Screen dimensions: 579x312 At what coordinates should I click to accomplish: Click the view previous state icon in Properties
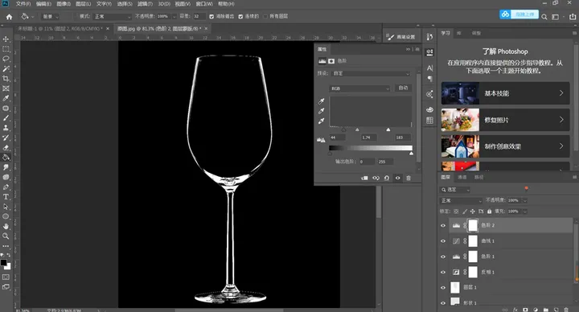376,178
